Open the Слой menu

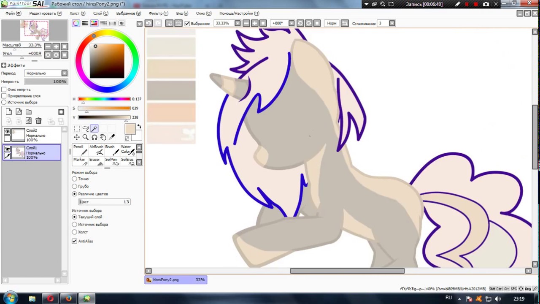click(100, 14)
